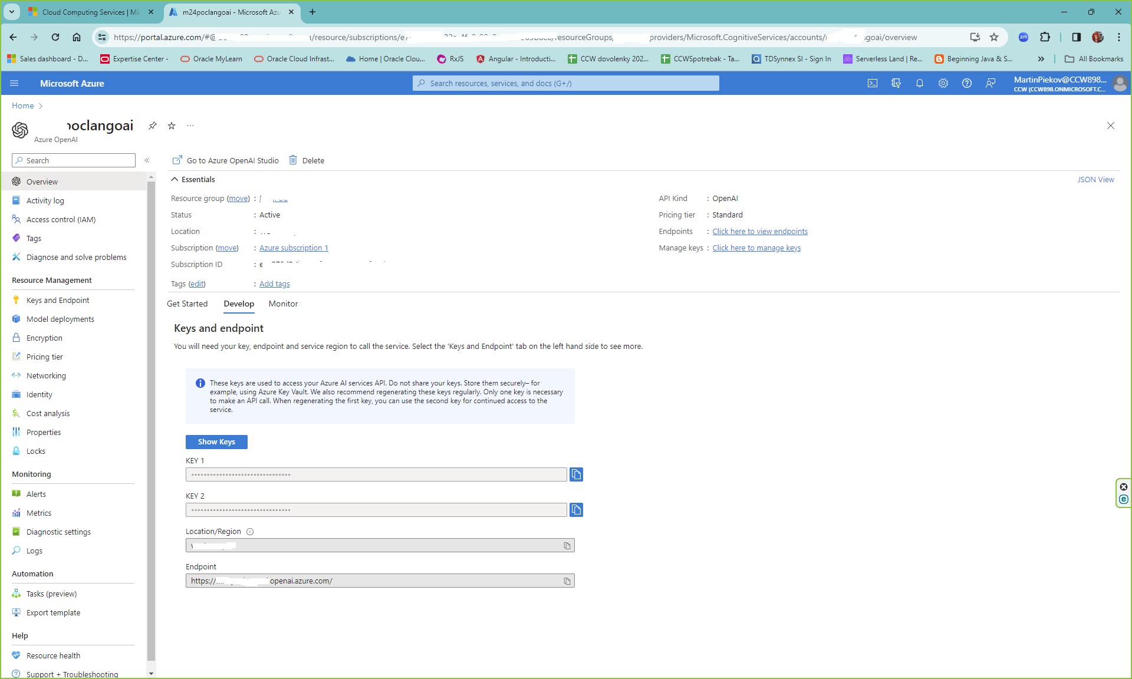Image resolution: width=1132 pixels, height=679 pixels.
Task: Collapse the left sidebar menu
Action: [147, 160]
